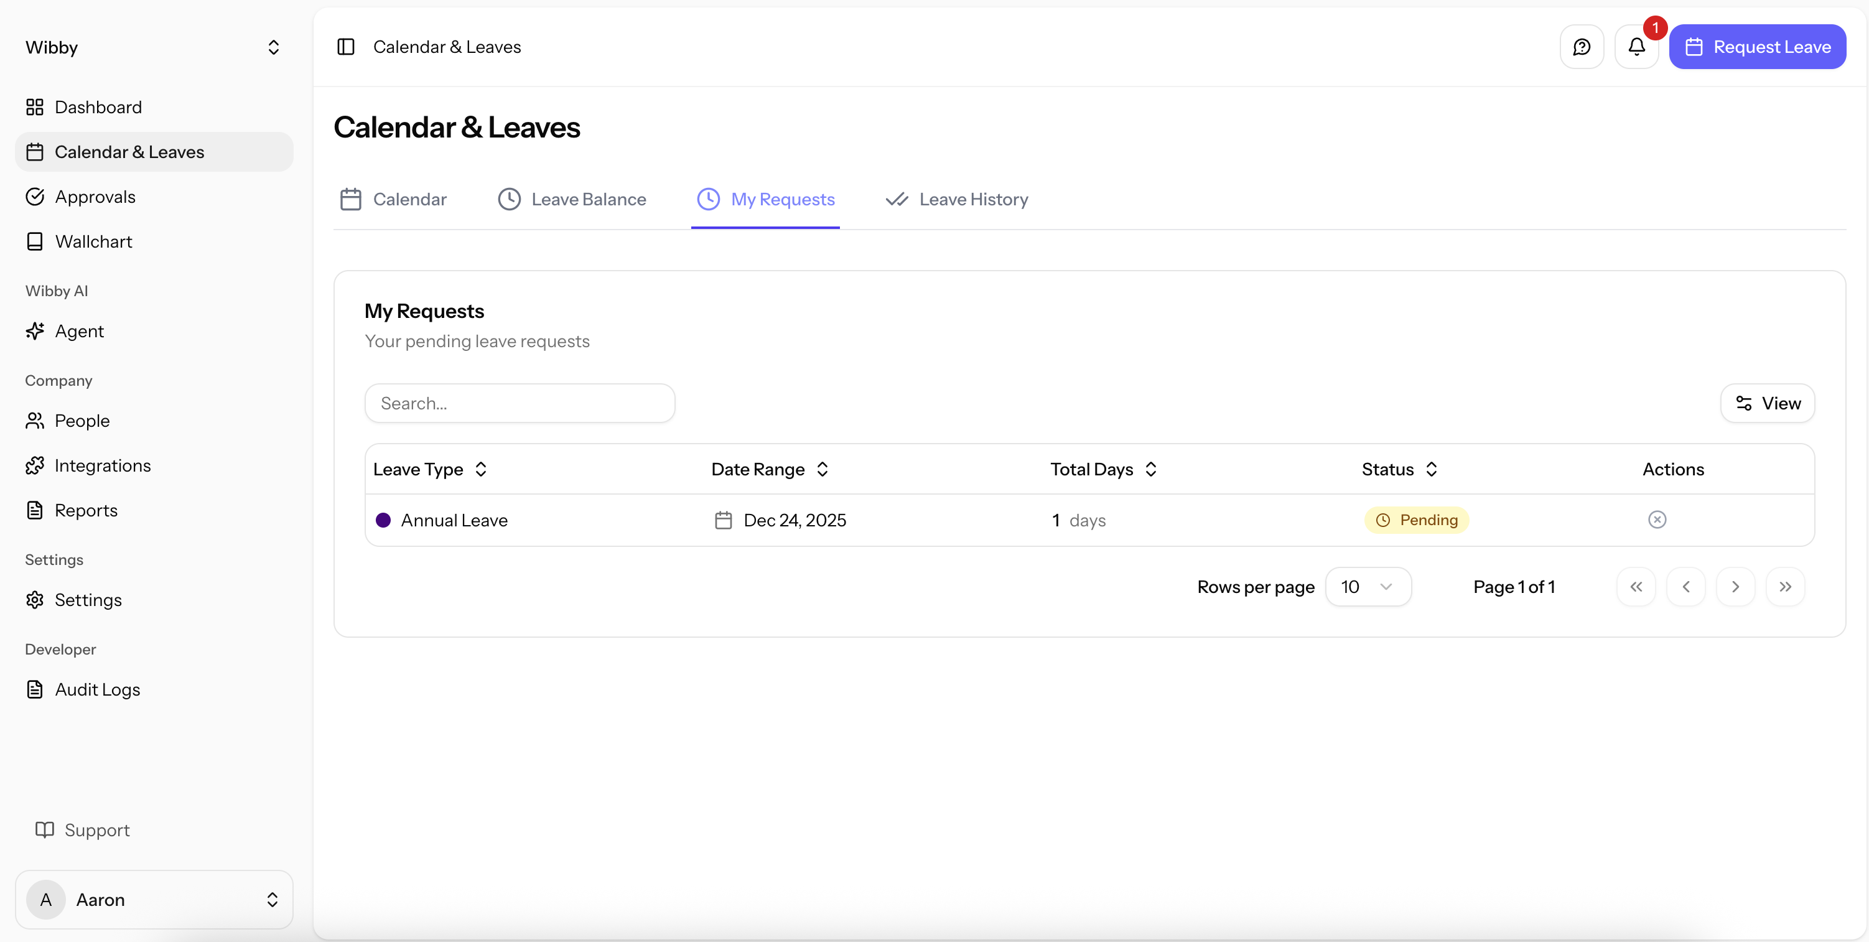Open Audit Logs under Developer
Screen dimensions: 1869x942
97,689
